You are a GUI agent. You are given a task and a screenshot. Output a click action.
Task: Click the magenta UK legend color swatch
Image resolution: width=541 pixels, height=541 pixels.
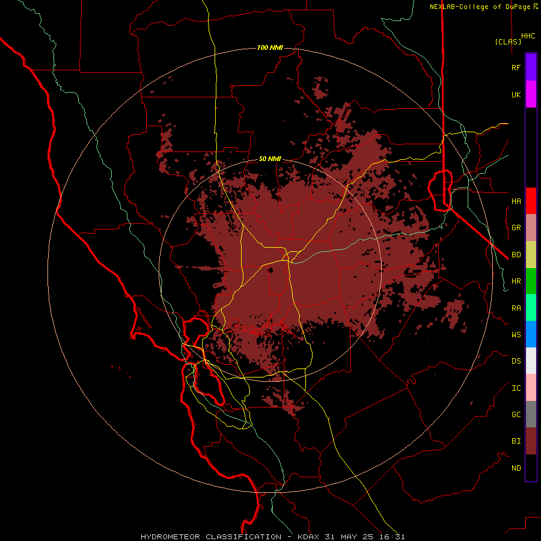(x=531, y=94)
